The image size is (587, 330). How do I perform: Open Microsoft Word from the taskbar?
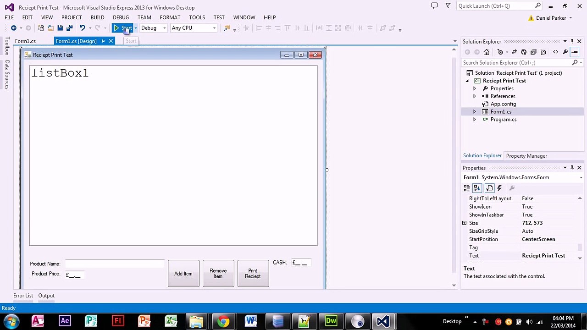pyautogui.click(x=250, y=321)
